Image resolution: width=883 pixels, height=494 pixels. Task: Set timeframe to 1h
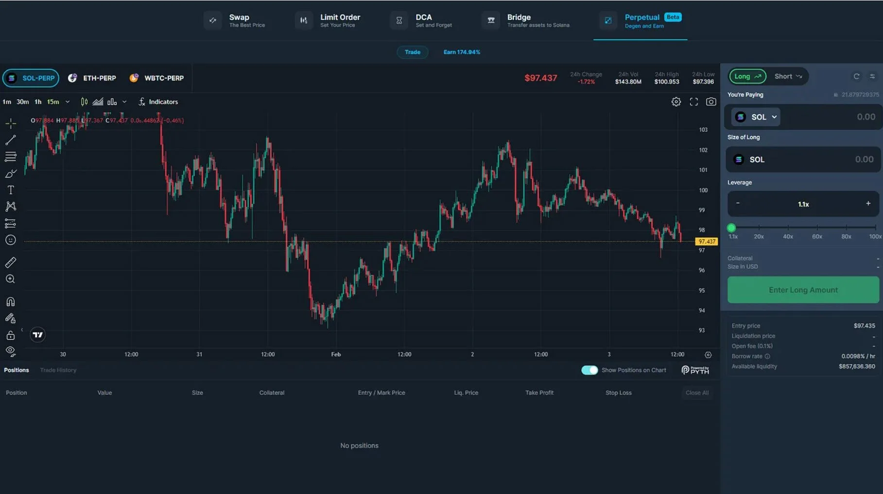click(38, 101)
